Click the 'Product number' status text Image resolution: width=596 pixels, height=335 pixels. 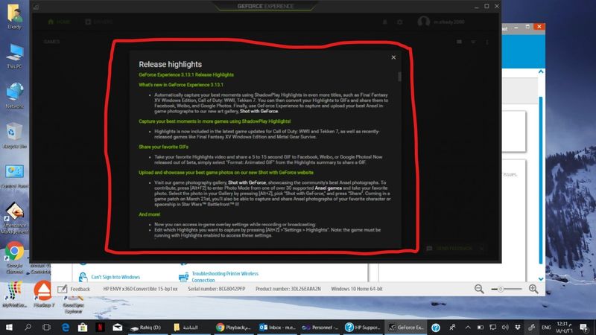point(288,289)
